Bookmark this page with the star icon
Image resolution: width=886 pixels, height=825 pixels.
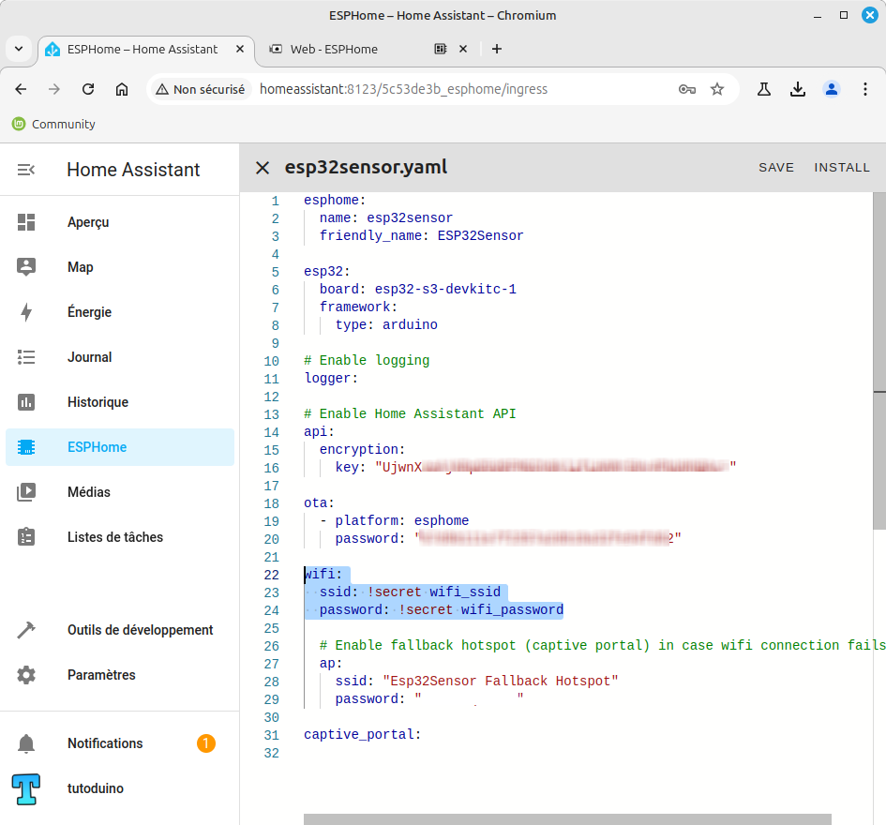click(x=717, y=89)
